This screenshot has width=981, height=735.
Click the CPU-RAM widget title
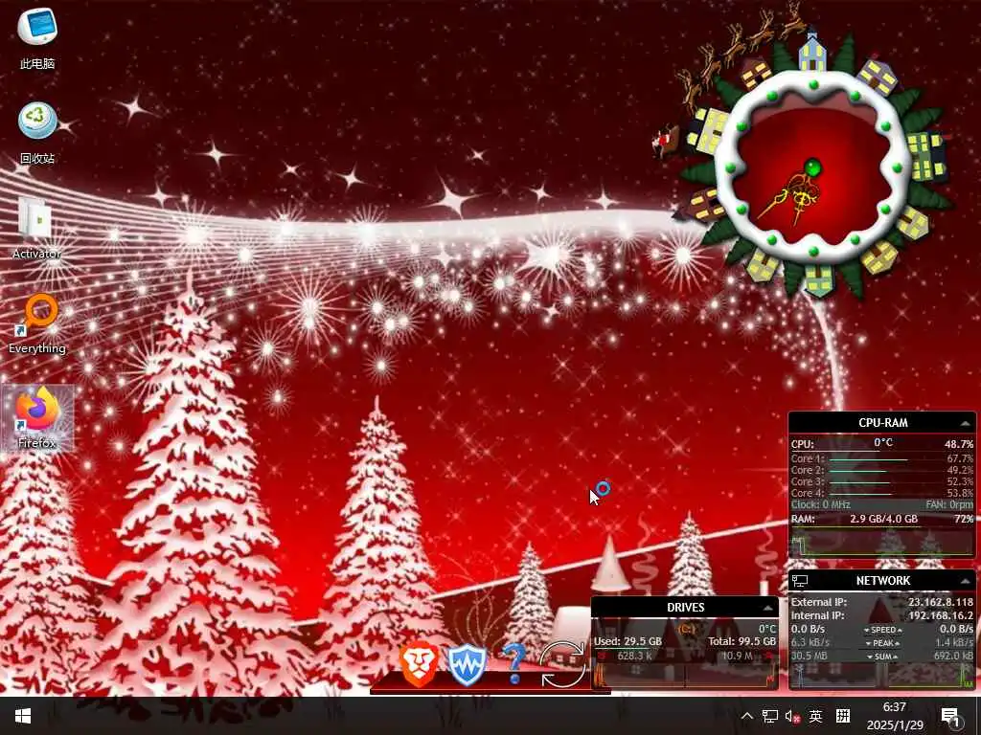point(882,423)
